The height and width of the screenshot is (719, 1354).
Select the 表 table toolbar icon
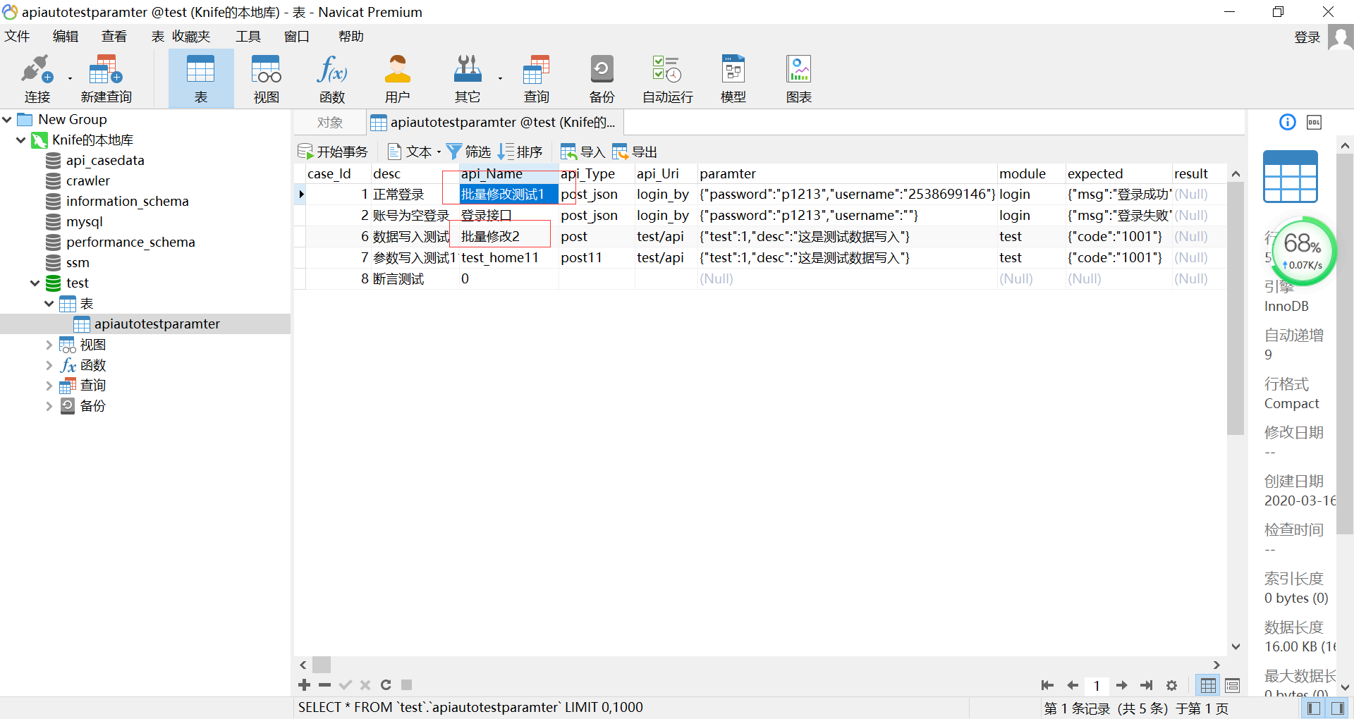pos(201,78)
